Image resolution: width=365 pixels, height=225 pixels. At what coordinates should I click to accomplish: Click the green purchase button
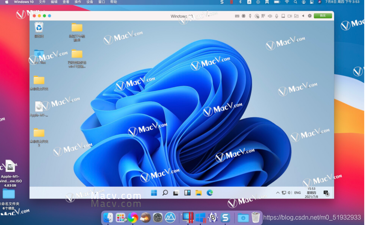tap(323, 16)
